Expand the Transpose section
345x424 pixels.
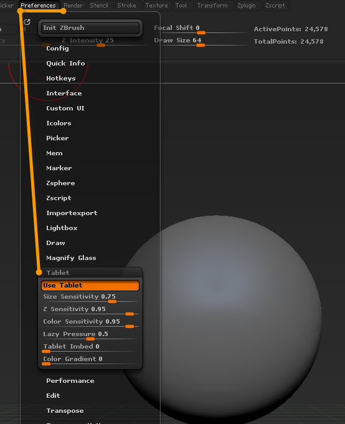pos(65,410)
